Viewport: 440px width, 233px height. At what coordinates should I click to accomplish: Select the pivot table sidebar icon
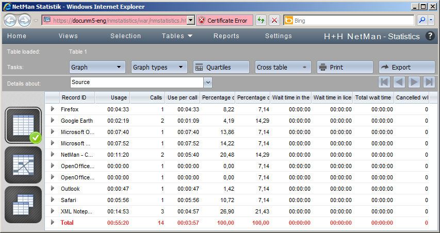tap(23, 165)
